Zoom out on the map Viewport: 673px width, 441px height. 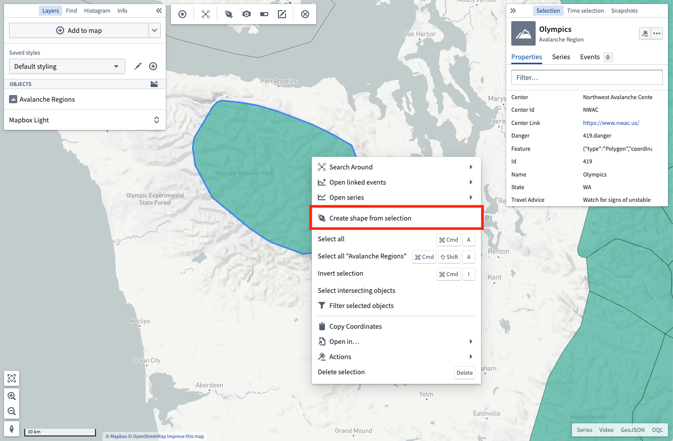pos(12,411)
